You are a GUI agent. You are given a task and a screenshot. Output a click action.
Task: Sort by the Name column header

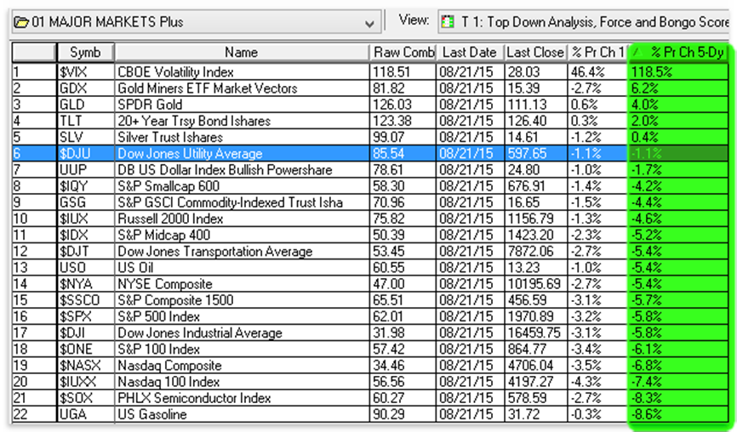(x=242, y=52)
